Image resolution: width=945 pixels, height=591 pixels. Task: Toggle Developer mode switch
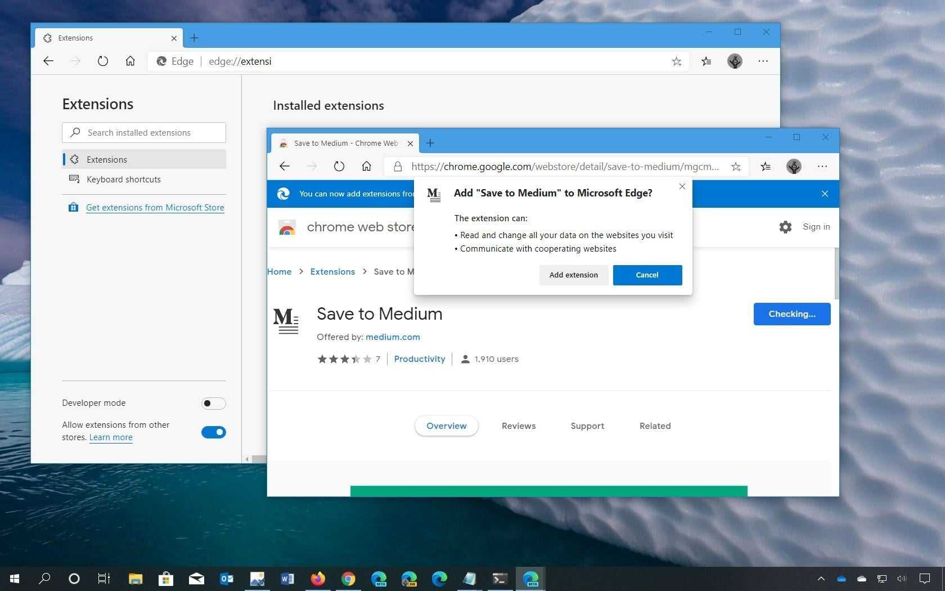coord(213,404)
